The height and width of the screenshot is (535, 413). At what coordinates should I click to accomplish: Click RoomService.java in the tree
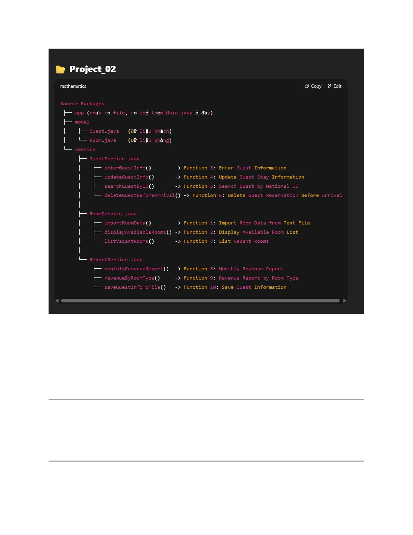point(113,214)
